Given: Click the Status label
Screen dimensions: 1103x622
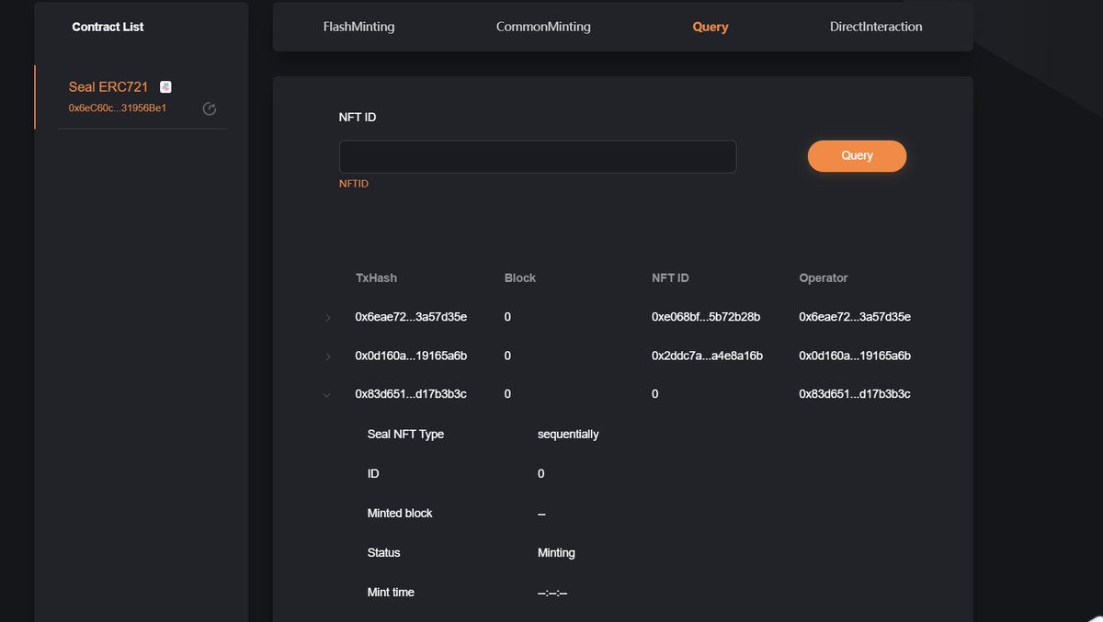Looking at the screenshot, I should (x=383, y=552).
